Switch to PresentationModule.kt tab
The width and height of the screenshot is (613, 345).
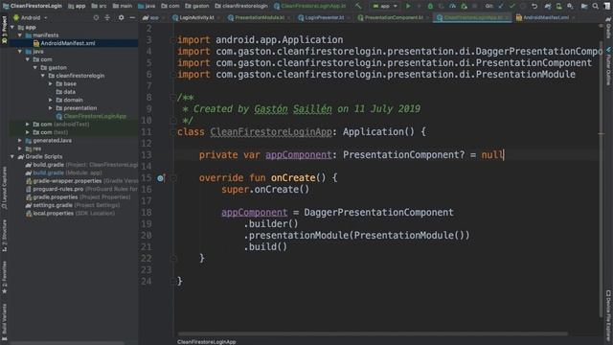click(x=260, y=17)
